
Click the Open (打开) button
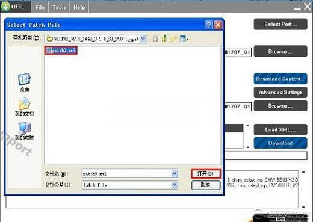[x=206, y=174]
